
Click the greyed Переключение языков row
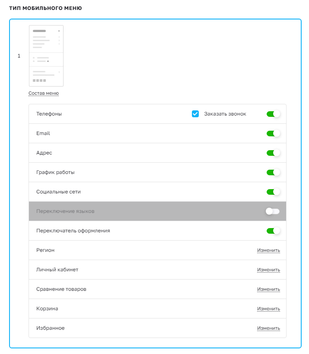158,211
